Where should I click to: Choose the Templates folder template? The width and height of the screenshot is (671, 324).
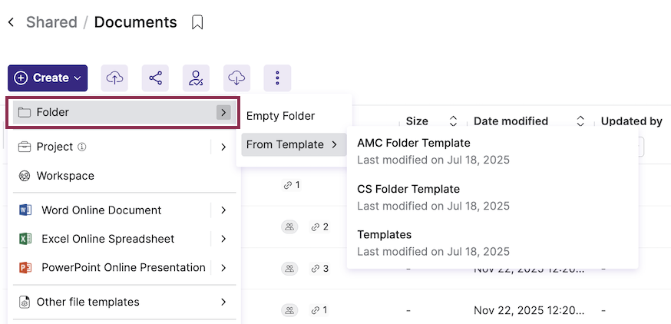[x=385, y=235]
